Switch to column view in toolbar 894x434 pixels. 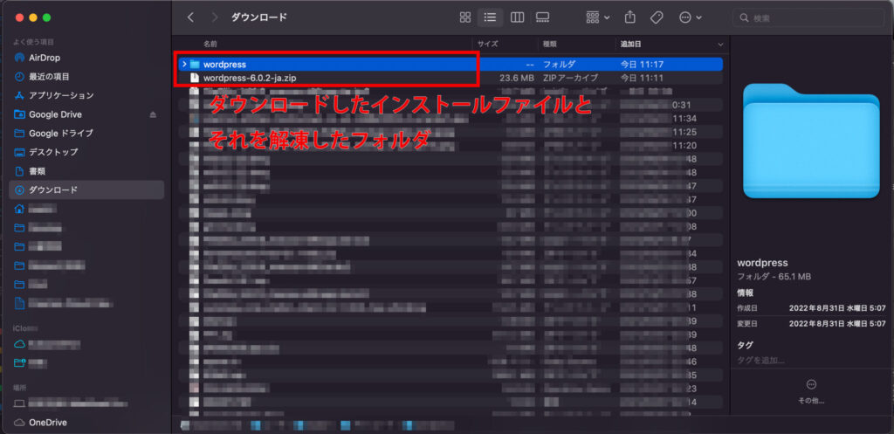tap(517, 17)
